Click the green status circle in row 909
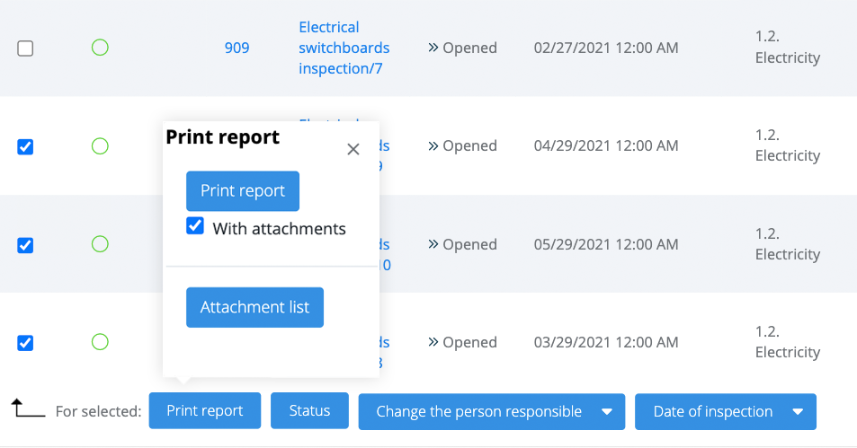The image size is (857, 448). point(100,48)
